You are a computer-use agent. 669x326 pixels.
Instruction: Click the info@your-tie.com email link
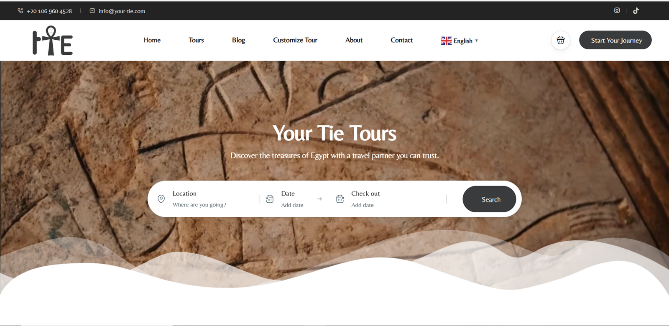(122, 11)
